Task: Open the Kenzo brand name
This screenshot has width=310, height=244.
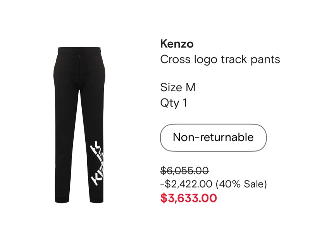Action: tap(177, 44)
